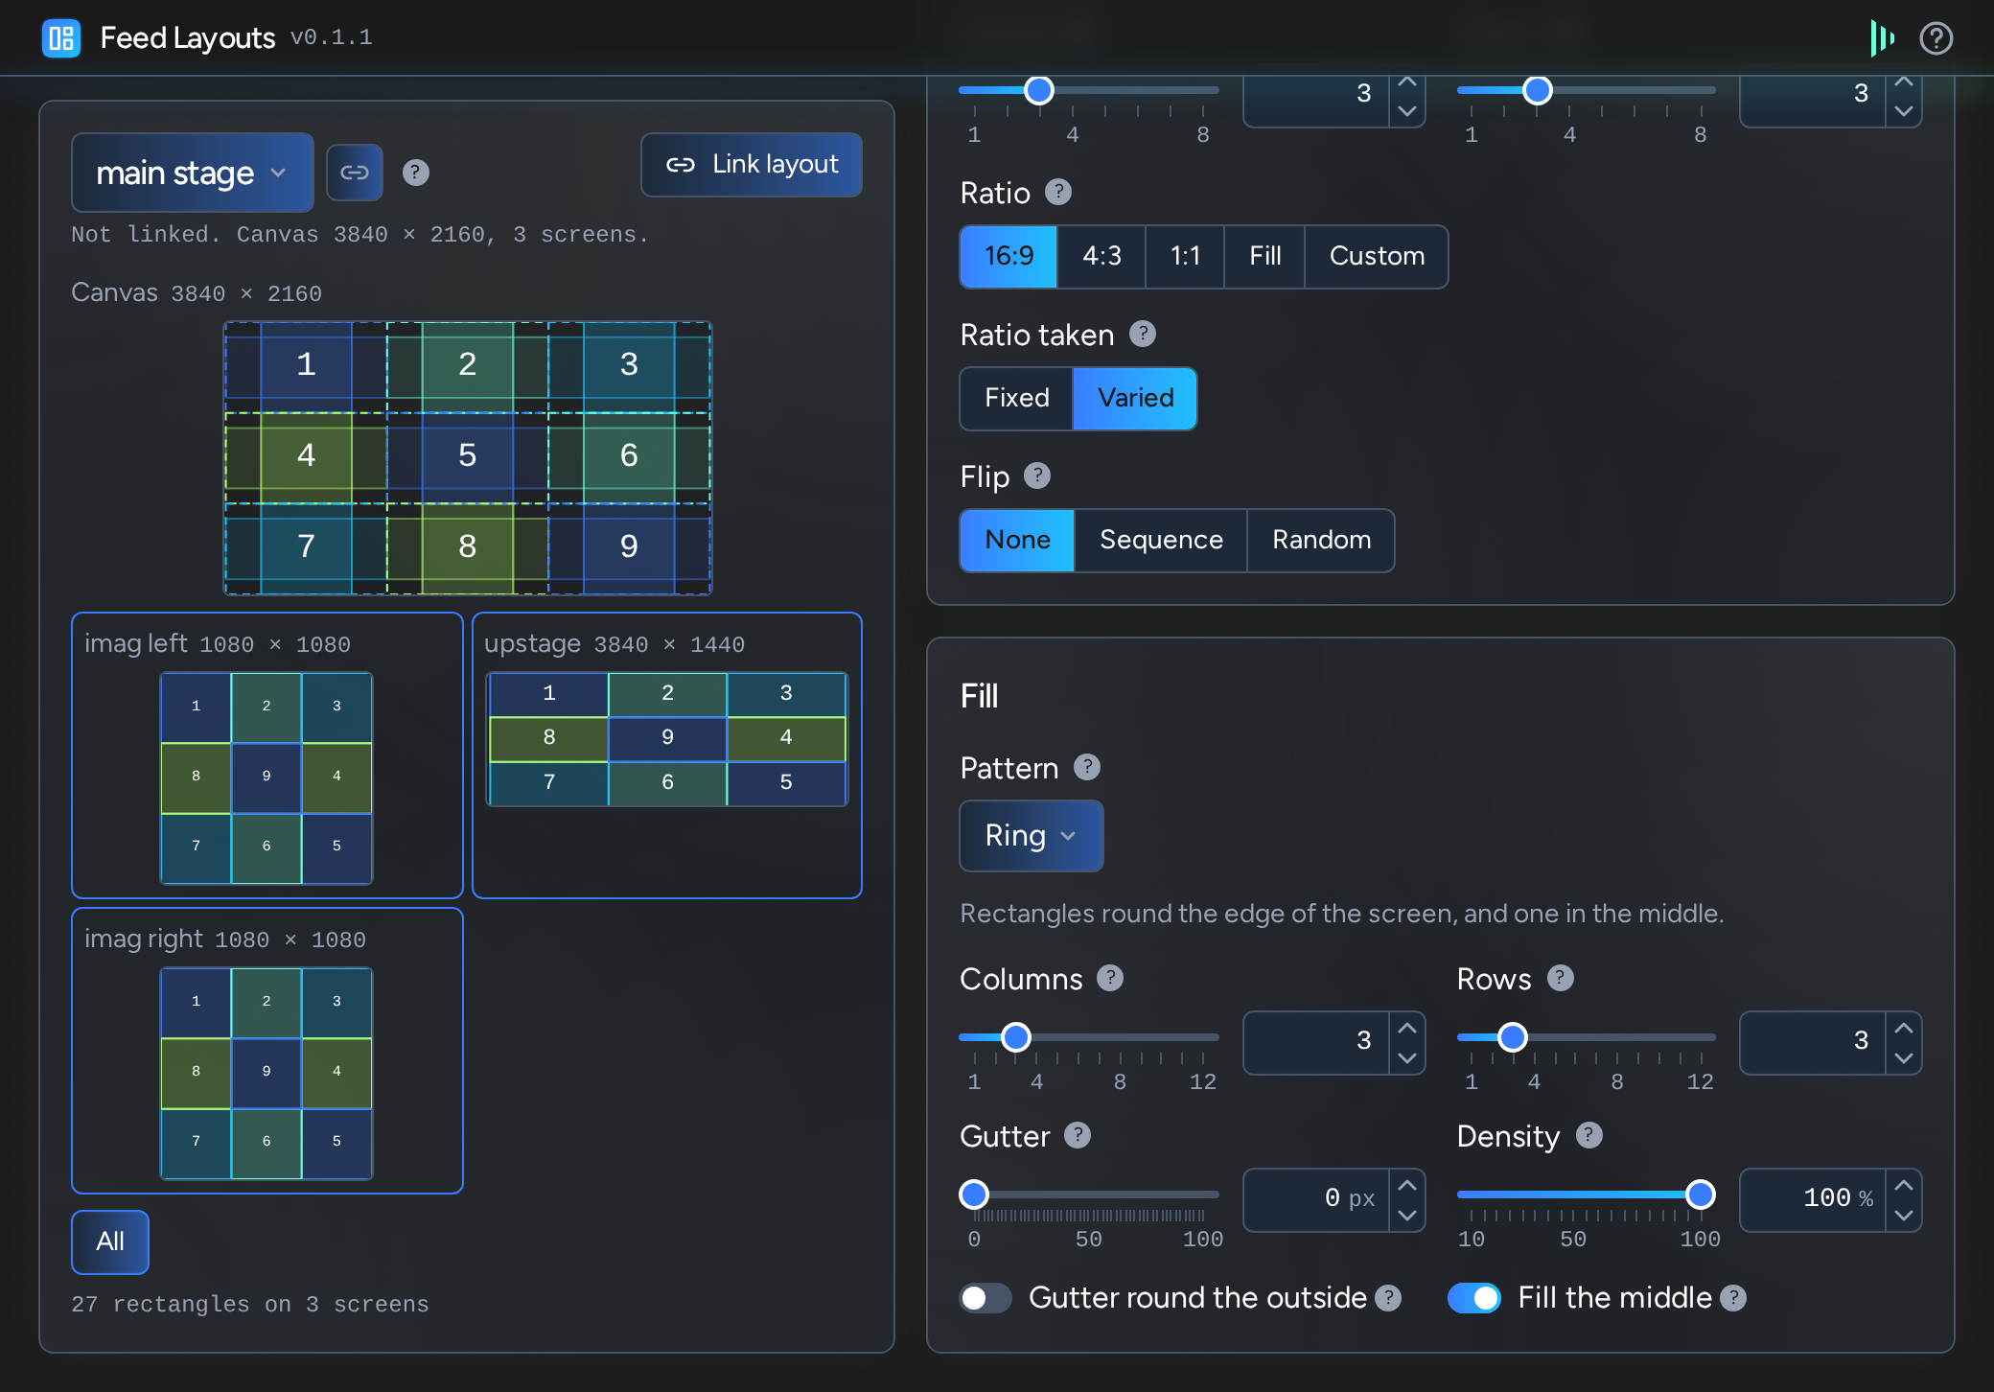Click the Gutter px input field
Viewport: 1994px width, 1392px height.
(x=1315, y=1199)
